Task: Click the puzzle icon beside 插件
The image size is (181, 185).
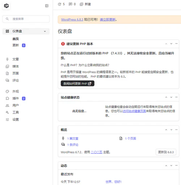Action: tap(7, 98)
